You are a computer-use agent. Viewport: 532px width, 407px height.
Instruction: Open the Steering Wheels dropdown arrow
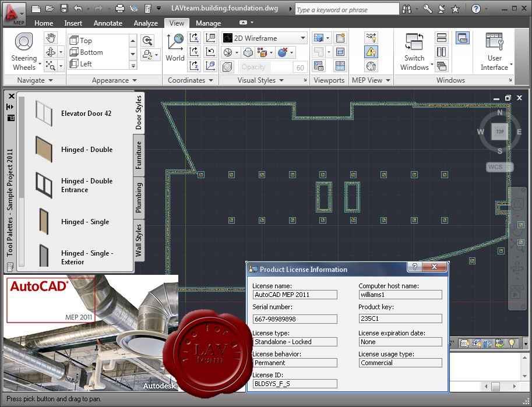coord(40,63)
